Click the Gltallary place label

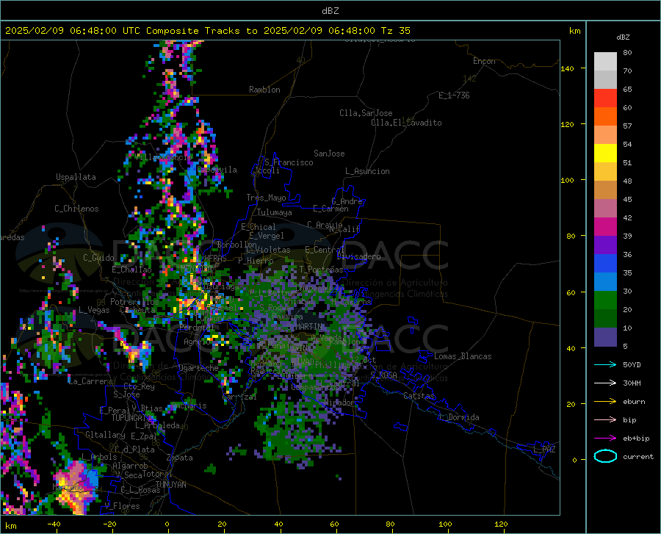tap(105, 435)
